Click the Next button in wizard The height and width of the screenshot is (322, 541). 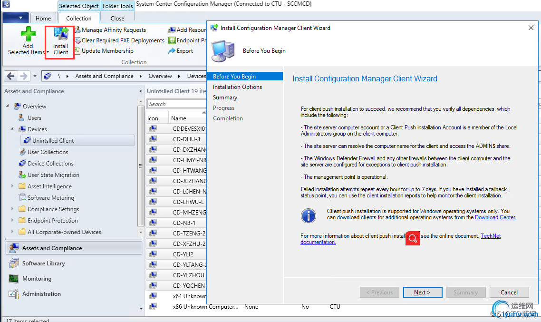pos(423,293)
